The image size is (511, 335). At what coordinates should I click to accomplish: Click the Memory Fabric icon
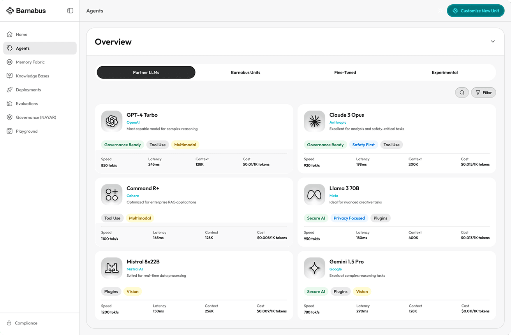click(10, 62)
